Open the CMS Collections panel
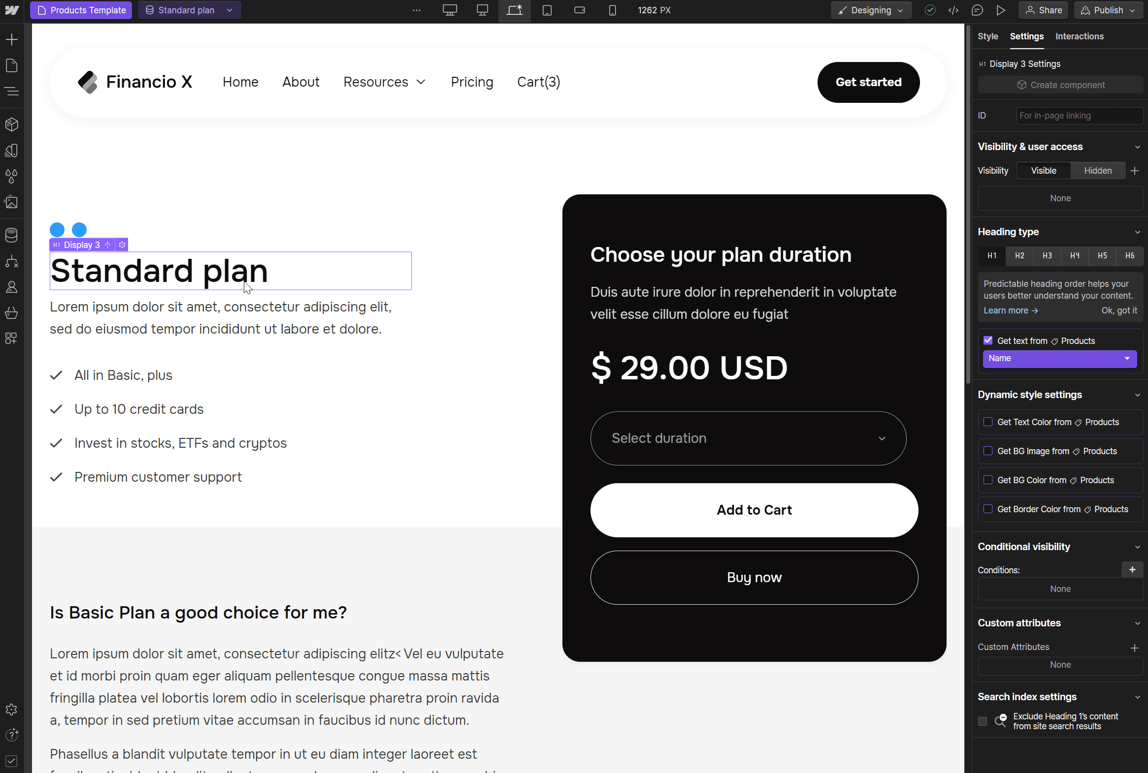Image resolution: width=1148 pixels, height=773 pixels. [x=12, y=235]
